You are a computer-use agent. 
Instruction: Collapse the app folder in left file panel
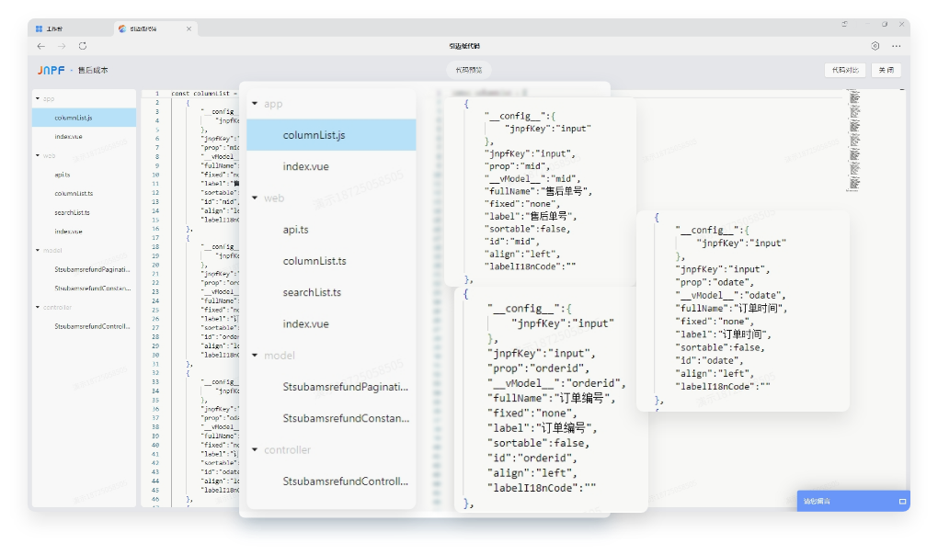pos(38,98)
